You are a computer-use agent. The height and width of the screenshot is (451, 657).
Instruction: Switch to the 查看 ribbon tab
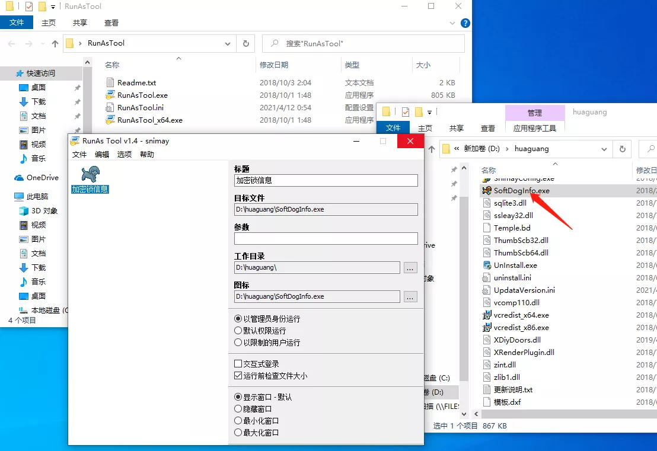coord(111,23)
